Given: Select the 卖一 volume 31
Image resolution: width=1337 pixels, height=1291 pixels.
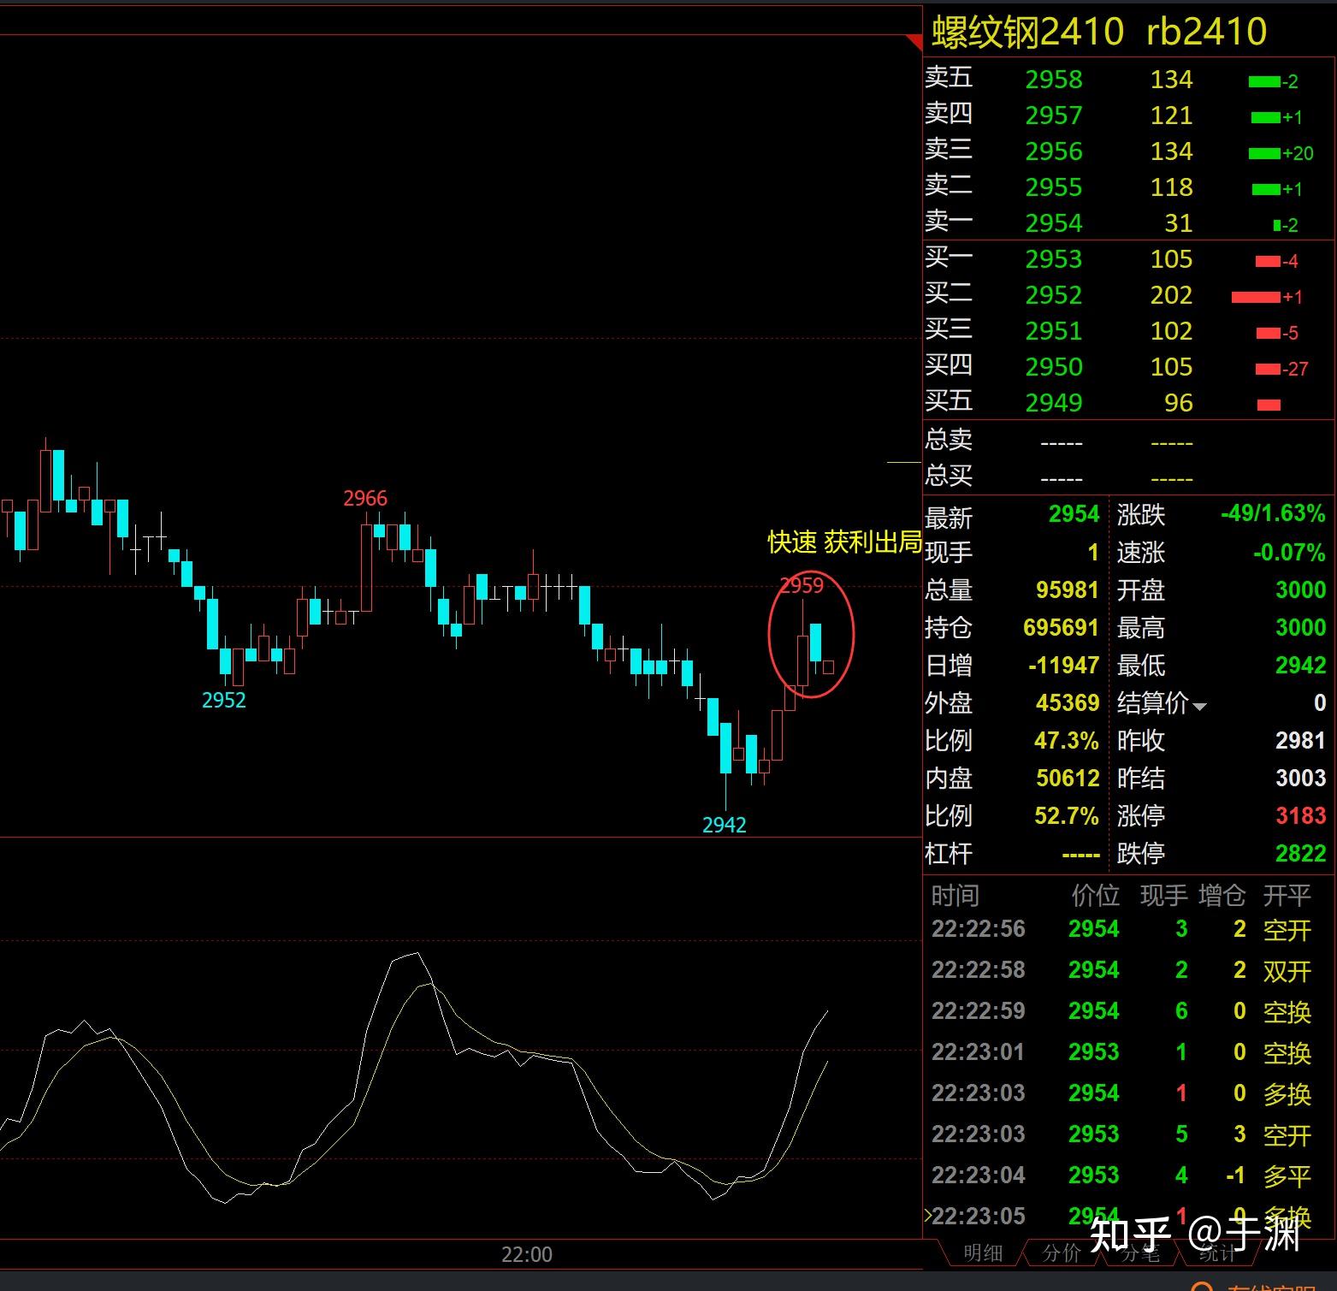Looking at the screenshot, I should point(1179,223).
